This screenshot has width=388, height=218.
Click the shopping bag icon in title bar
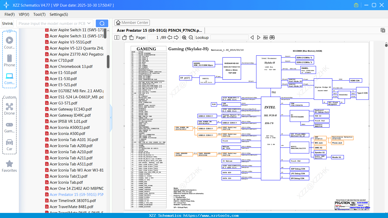pos(356,5)
